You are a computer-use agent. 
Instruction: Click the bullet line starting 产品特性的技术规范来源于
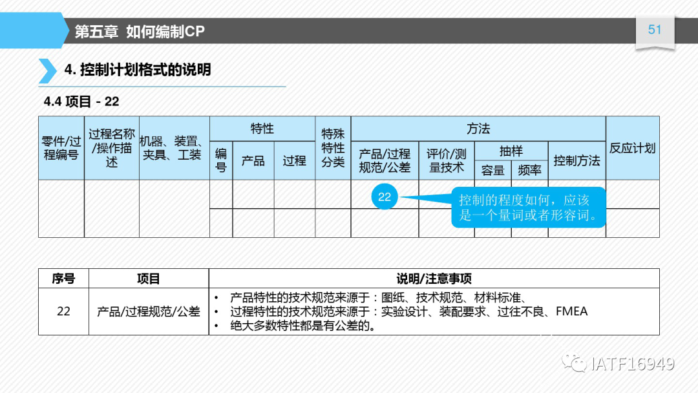click(378, 298)
